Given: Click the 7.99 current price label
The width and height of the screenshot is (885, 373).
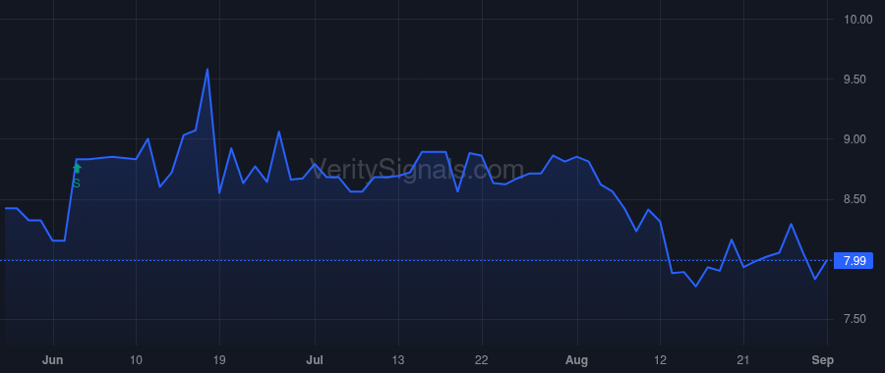Looking at the screenshot, I should (x=854, y=261).
